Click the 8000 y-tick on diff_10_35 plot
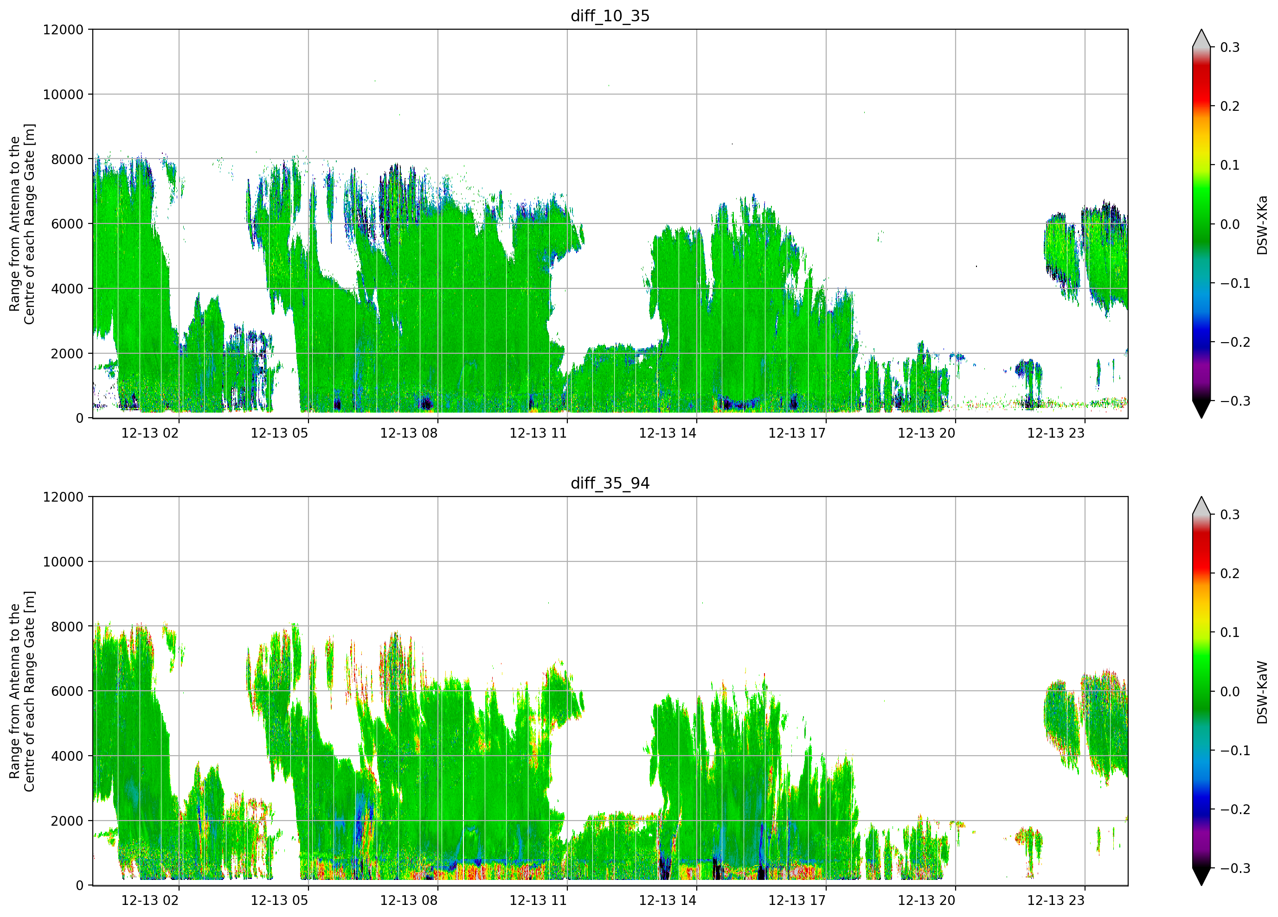The width and height of the screenshot is (1278, 917). [67, 159]
